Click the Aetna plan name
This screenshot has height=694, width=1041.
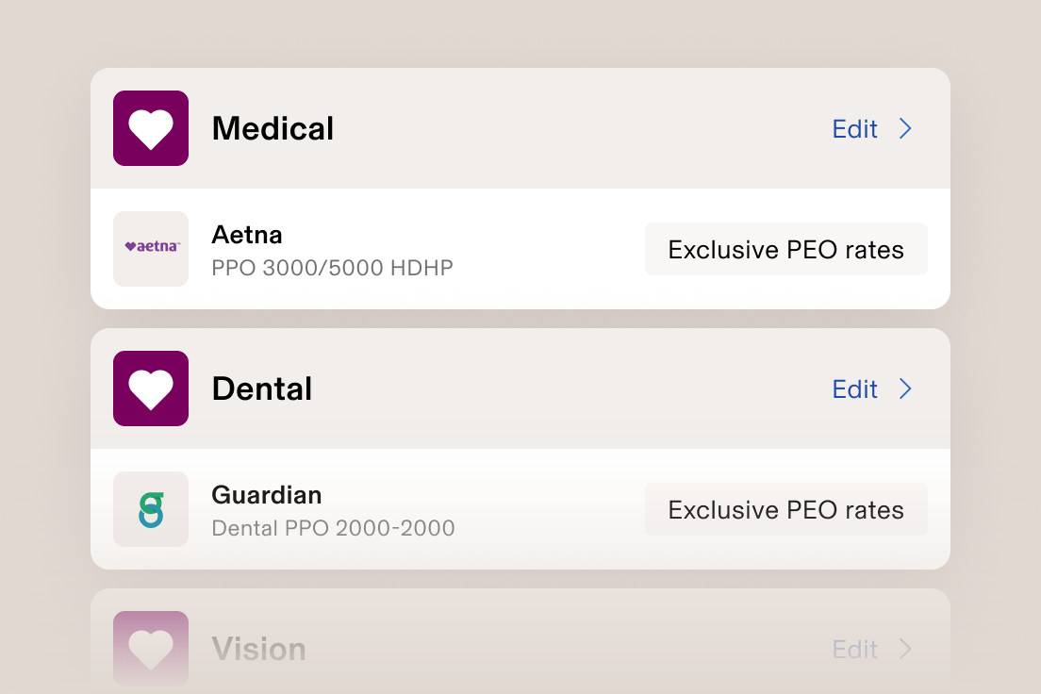tap(247, 234)
